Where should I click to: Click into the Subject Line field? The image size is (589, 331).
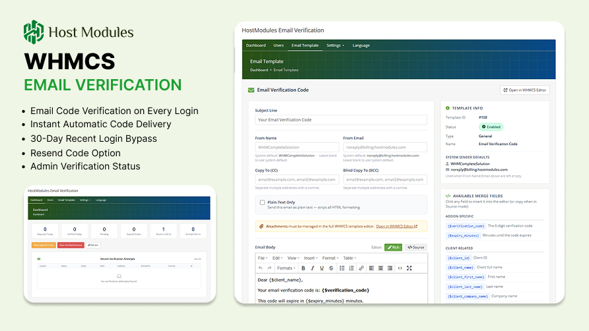point(341,120)
